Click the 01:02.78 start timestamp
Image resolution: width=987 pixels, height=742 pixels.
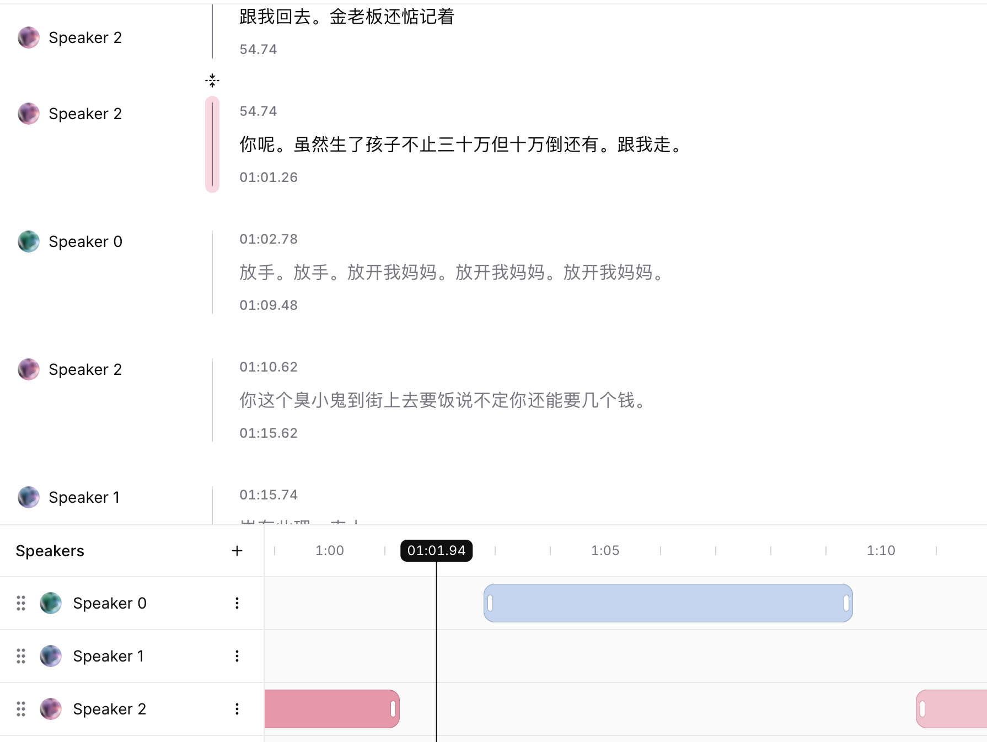click(x=269, y=239)
